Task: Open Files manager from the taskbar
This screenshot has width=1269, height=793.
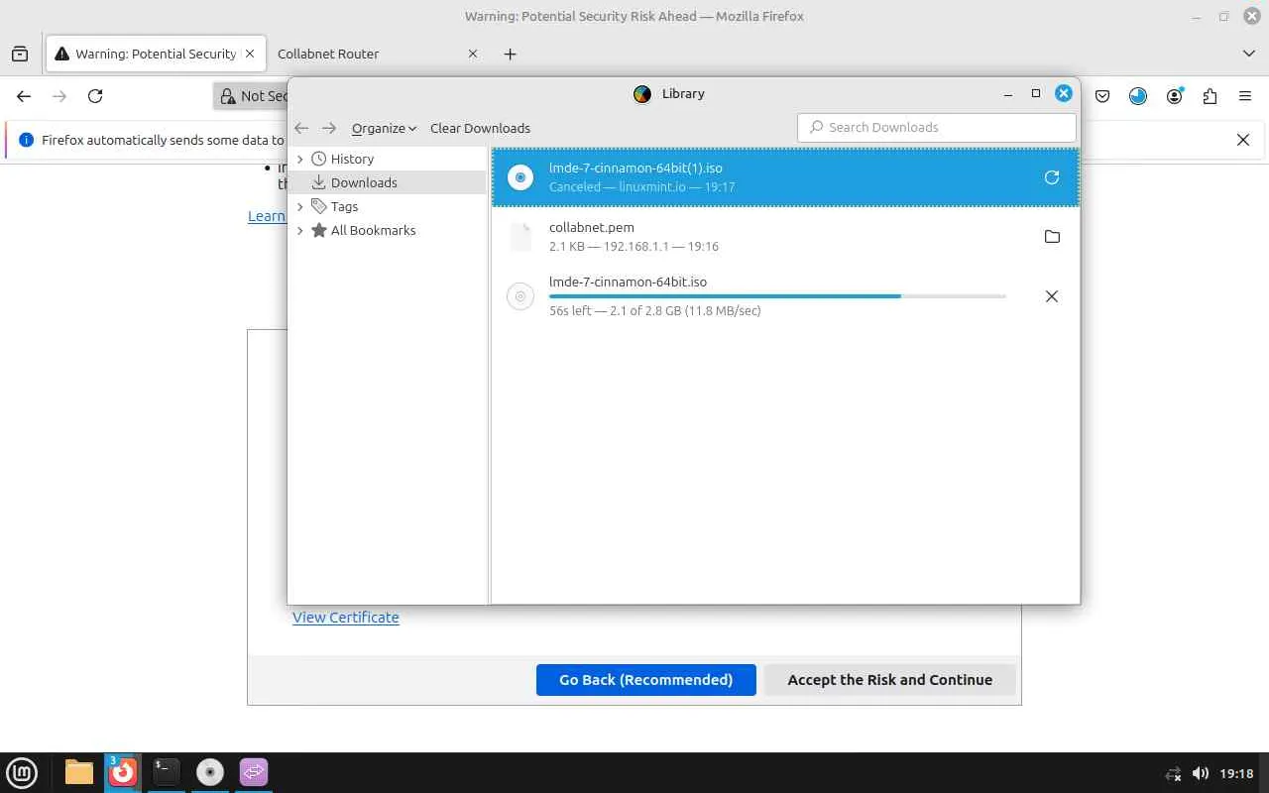Action: tap(79, 772)
